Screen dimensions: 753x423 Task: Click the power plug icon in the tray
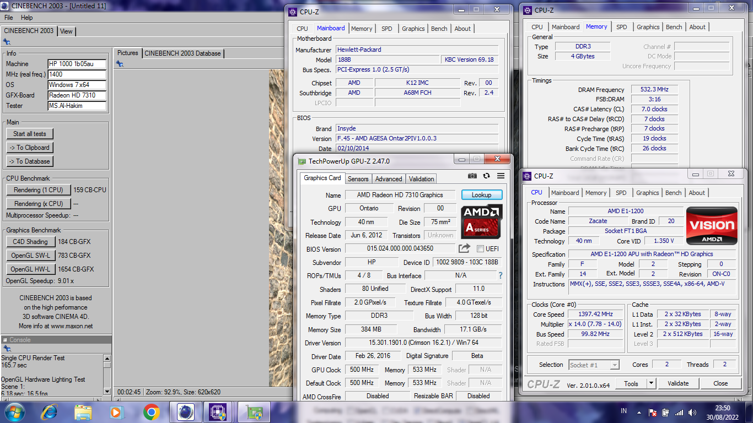click(x=665, y=412)
